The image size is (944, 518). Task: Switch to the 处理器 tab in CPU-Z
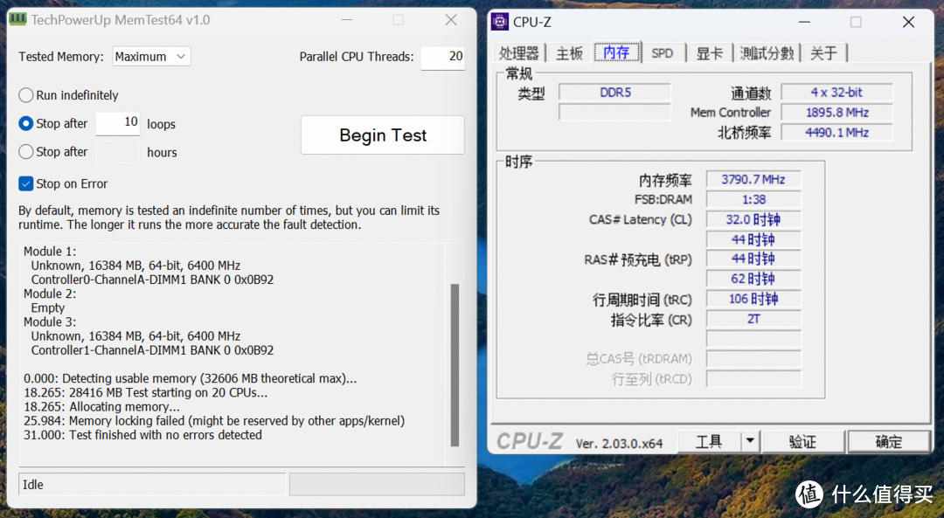(518, 53)
